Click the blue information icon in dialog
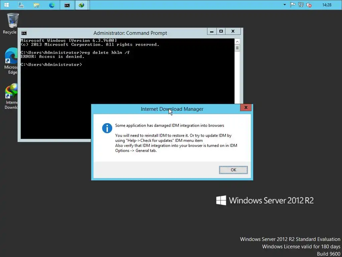The image size is (342, 257). point(107,128)
